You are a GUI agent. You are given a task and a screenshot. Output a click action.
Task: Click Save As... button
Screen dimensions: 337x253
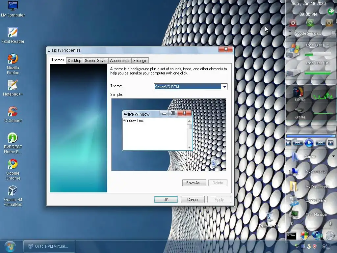pyautogui.click(x=194, y=183)
